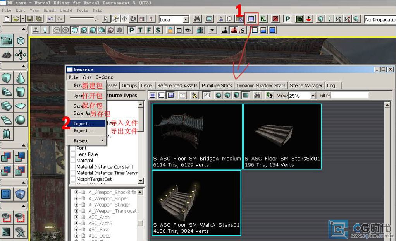Switch to the Scene Manager tab
The image size is (396, 241).
(306, 86)
